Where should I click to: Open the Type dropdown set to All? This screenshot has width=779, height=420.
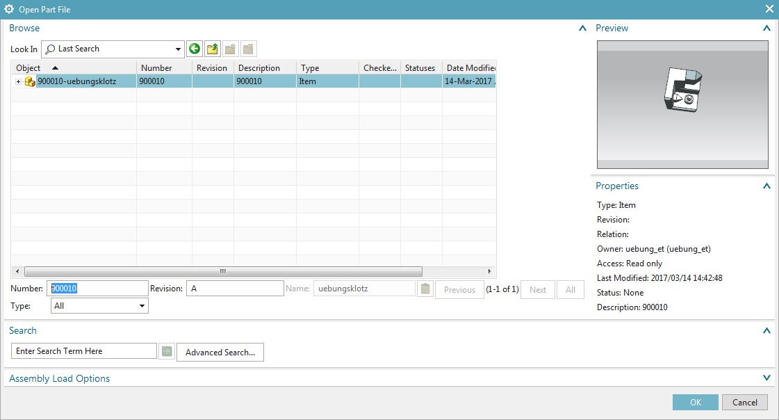pos(142,306)
